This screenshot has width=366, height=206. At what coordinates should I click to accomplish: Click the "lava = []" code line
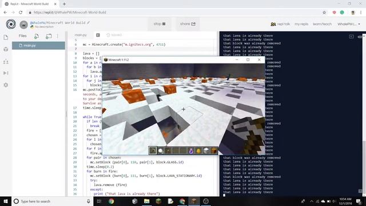(91, 53)
